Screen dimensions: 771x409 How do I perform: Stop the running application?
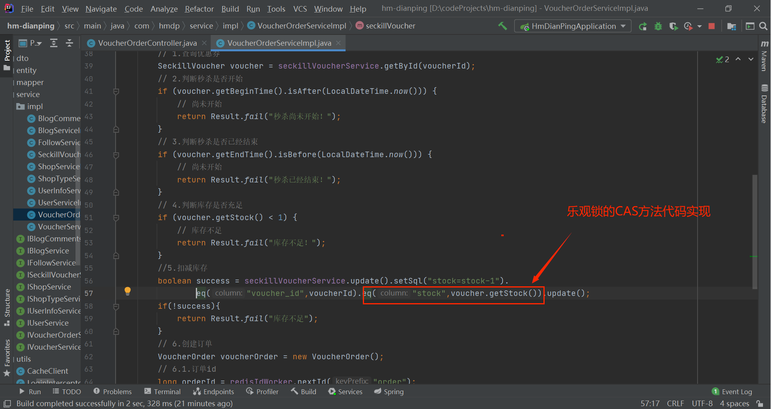pyautogui.click(x=712, y=26)
